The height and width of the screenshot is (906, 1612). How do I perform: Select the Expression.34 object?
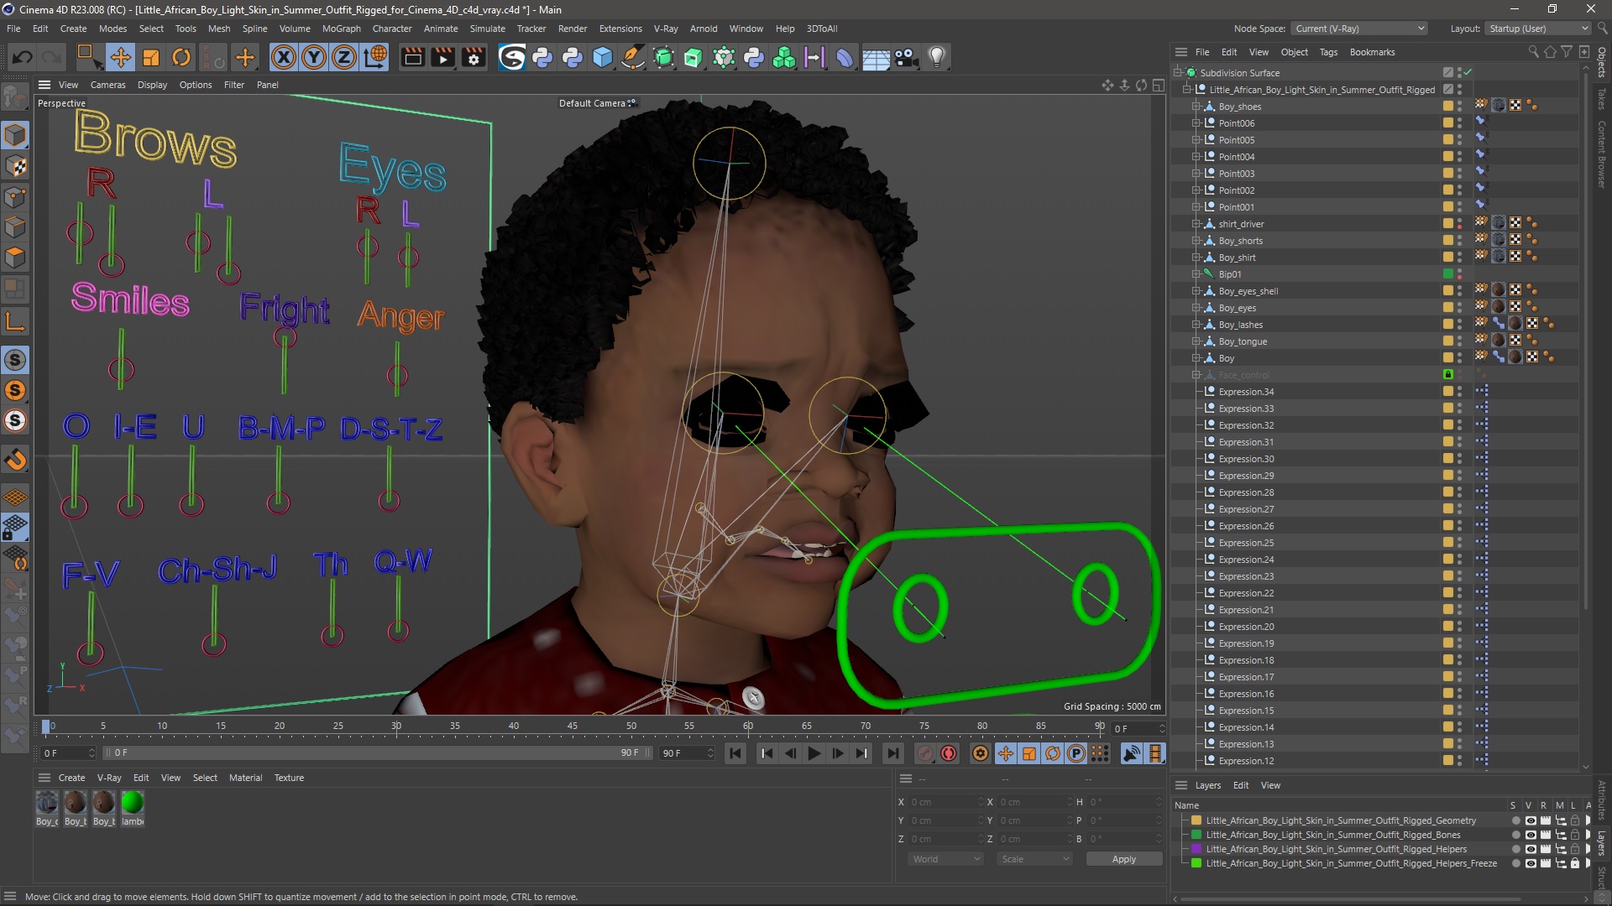pyautogui.click(x=1246, y=392)
